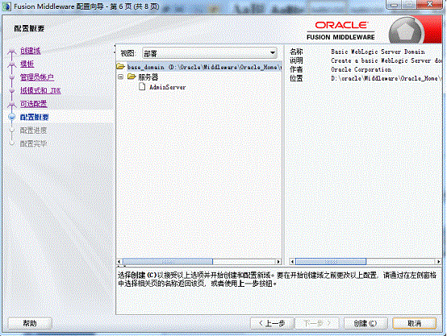Image resolution: width=447 pixels, height=336 pixels.
Task: Open the 视图 dropdown showing 部署
Action: point(210,53)
